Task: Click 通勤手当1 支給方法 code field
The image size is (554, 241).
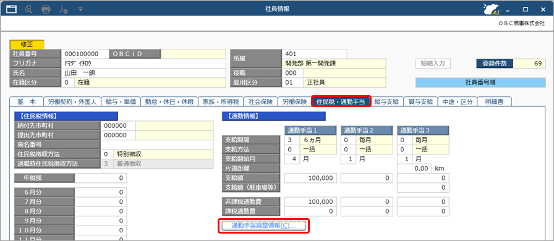Action: pos(292,150)
